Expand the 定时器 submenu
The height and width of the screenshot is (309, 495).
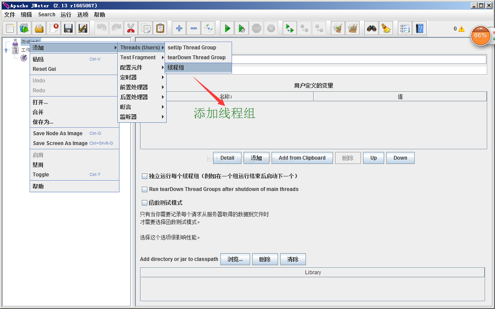(142, 77)
